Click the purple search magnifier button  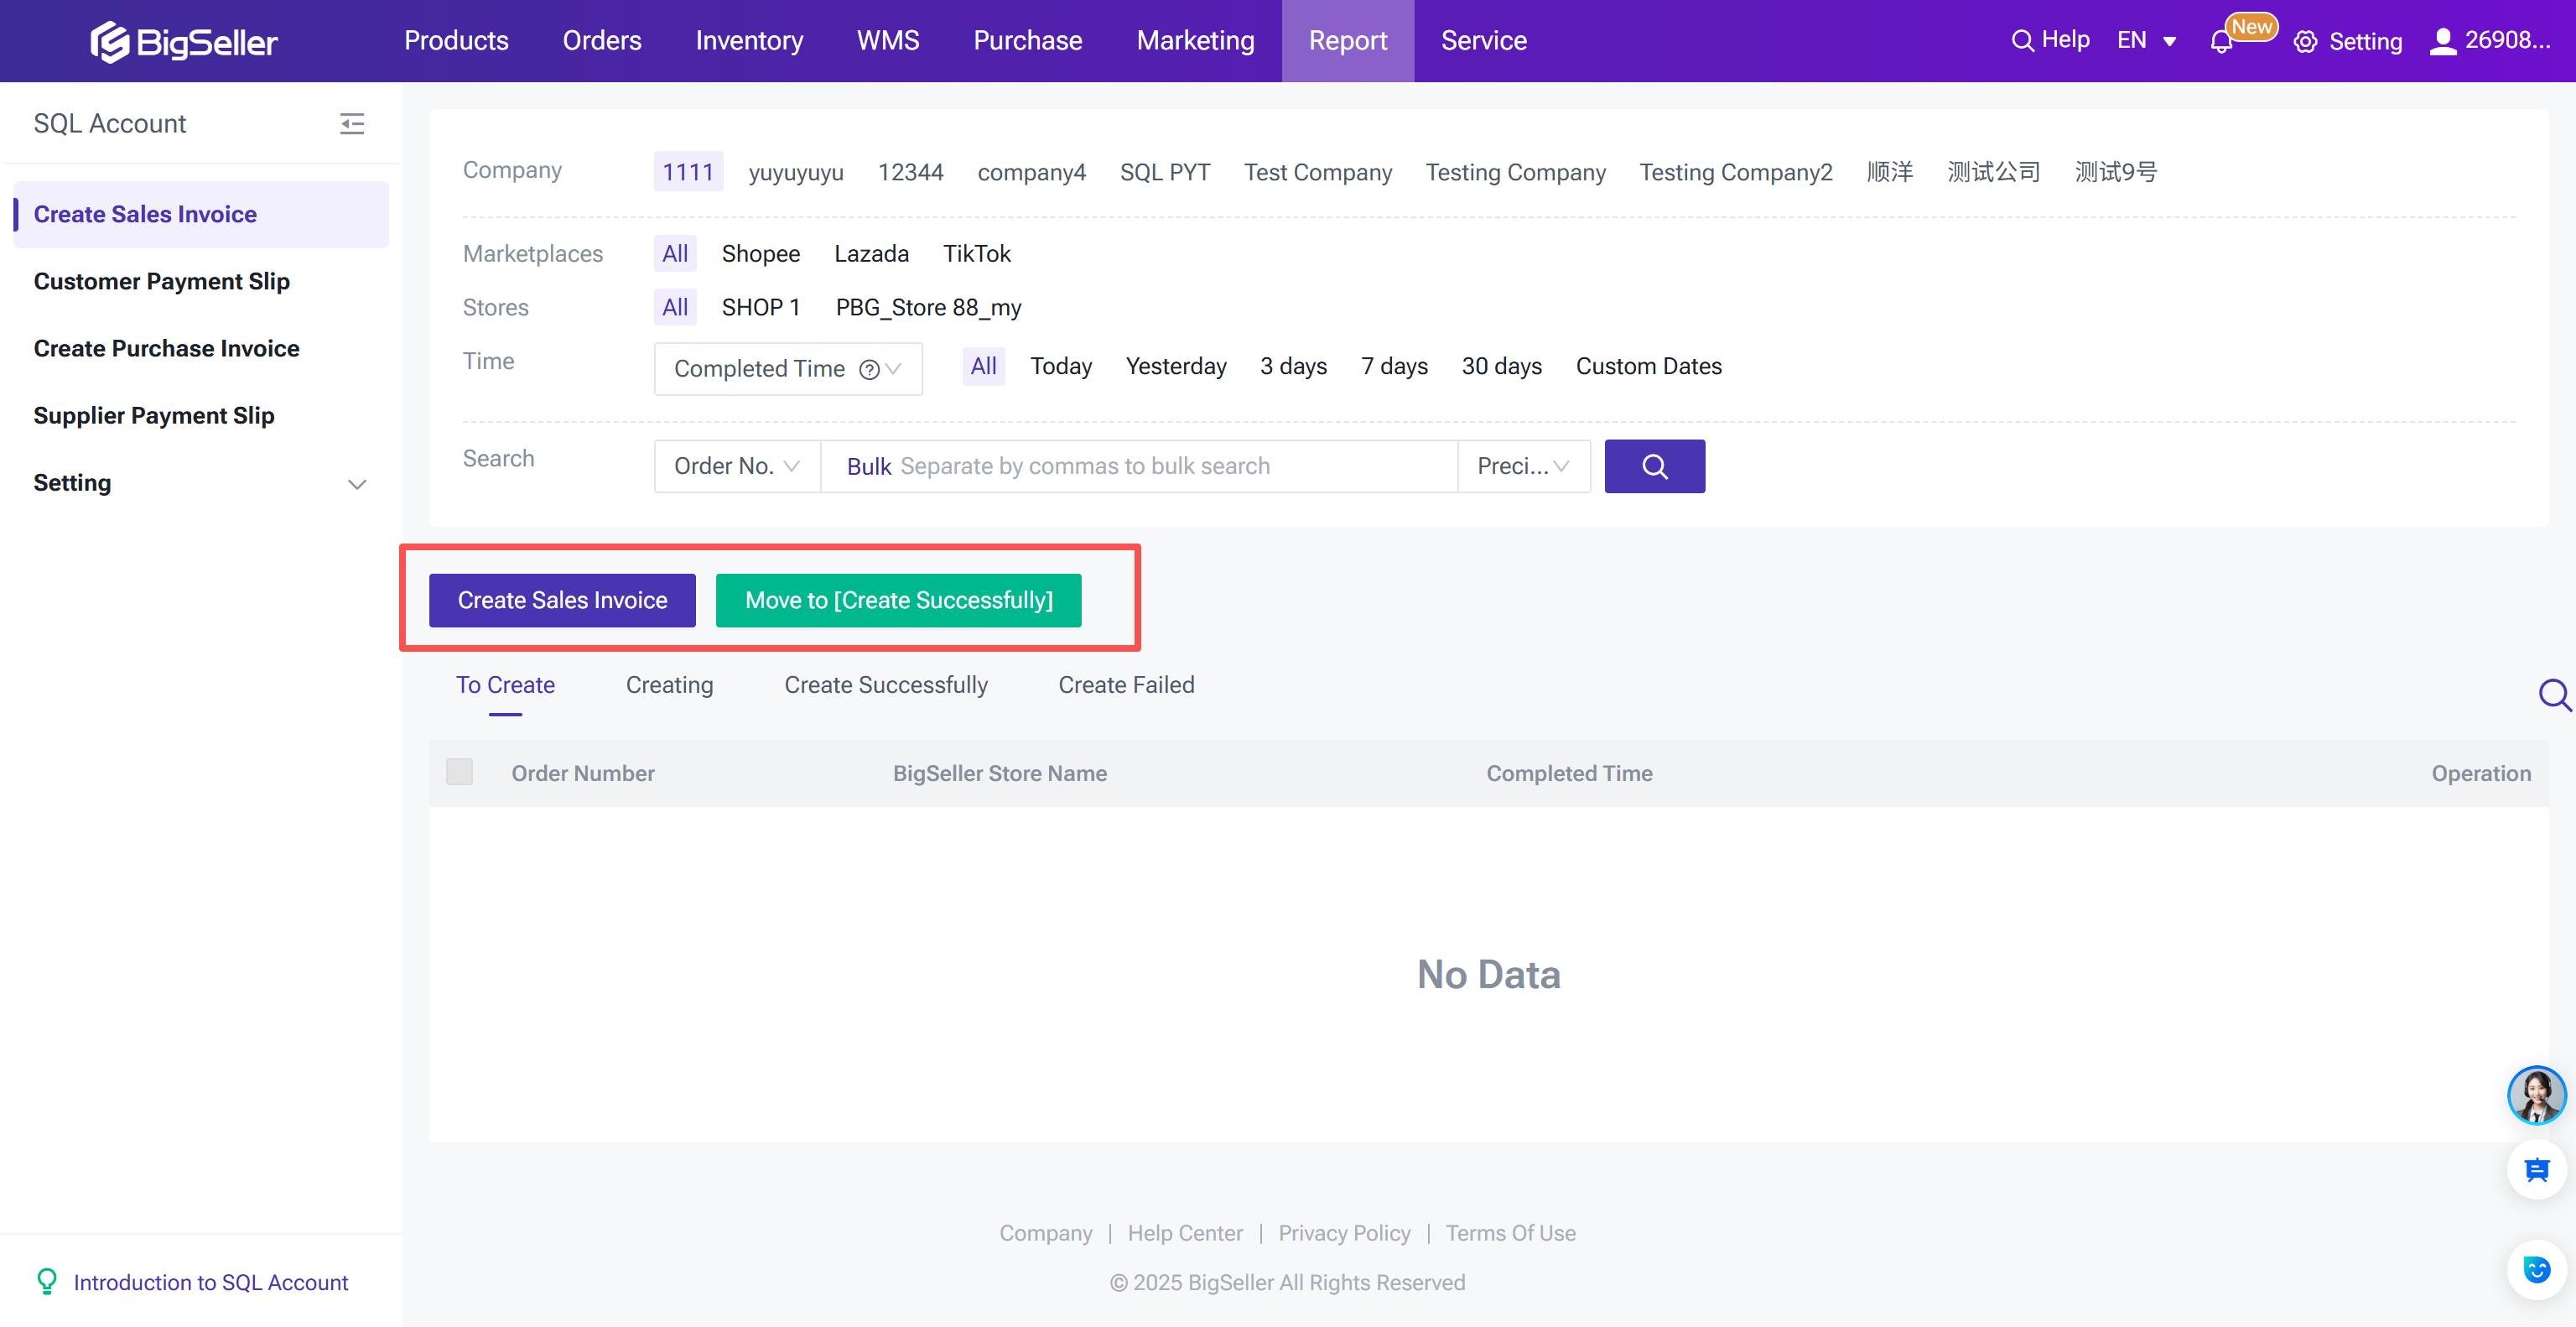1654,466
